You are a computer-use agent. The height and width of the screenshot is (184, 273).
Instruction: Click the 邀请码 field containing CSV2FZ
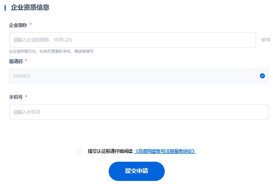(139, 76)
